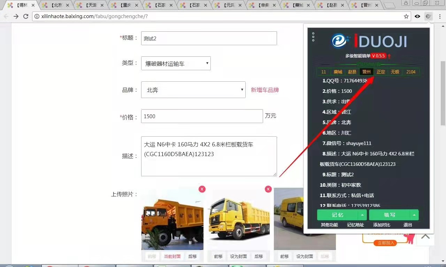Screen dimensions: 446x267
Task: Open the Chrome three-dot menu
Action: point(440,16)
